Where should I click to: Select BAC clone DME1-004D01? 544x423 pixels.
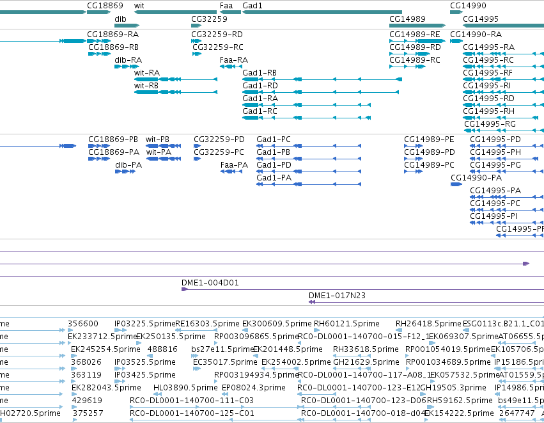[x=362, y=289]
